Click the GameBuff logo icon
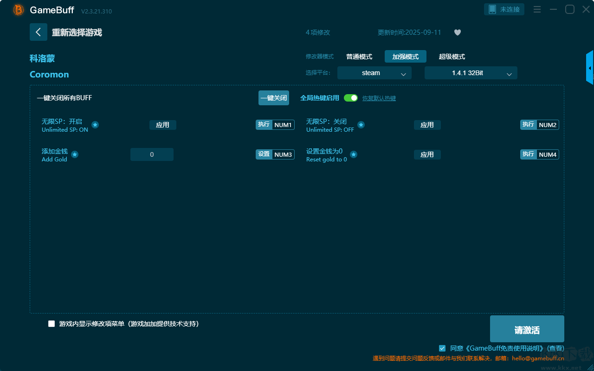Image resolution: width=594 pixels, height=371 pixels. point(19,10)
